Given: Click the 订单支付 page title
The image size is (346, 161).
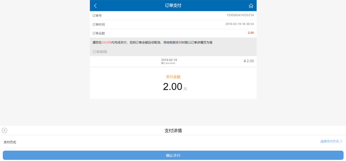Looking at the screenshot, I should [173, 6].
